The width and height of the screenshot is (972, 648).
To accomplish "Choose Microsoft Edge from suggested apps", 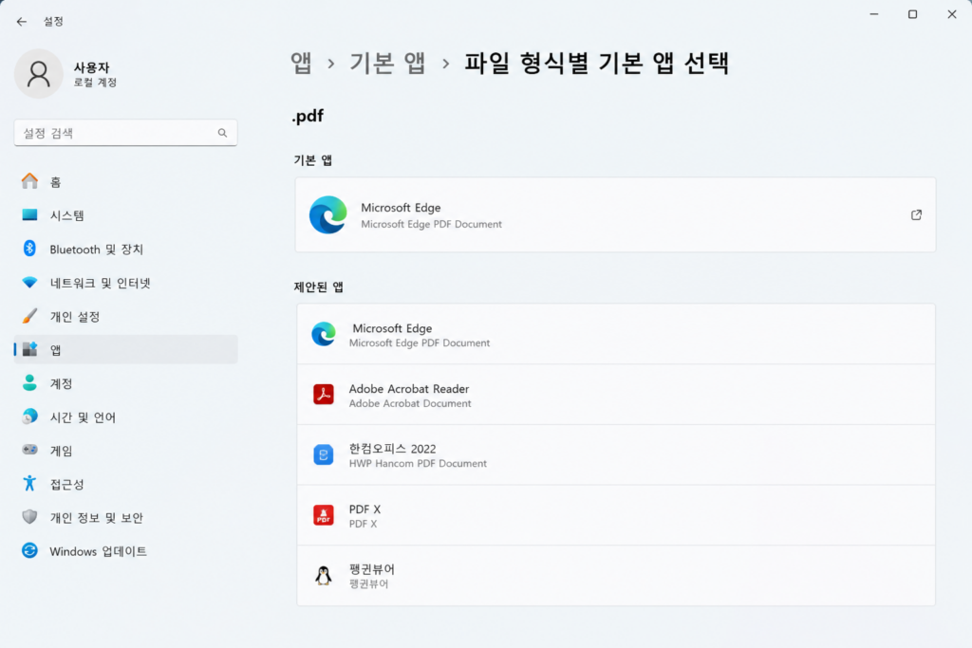I will [615, 334].
